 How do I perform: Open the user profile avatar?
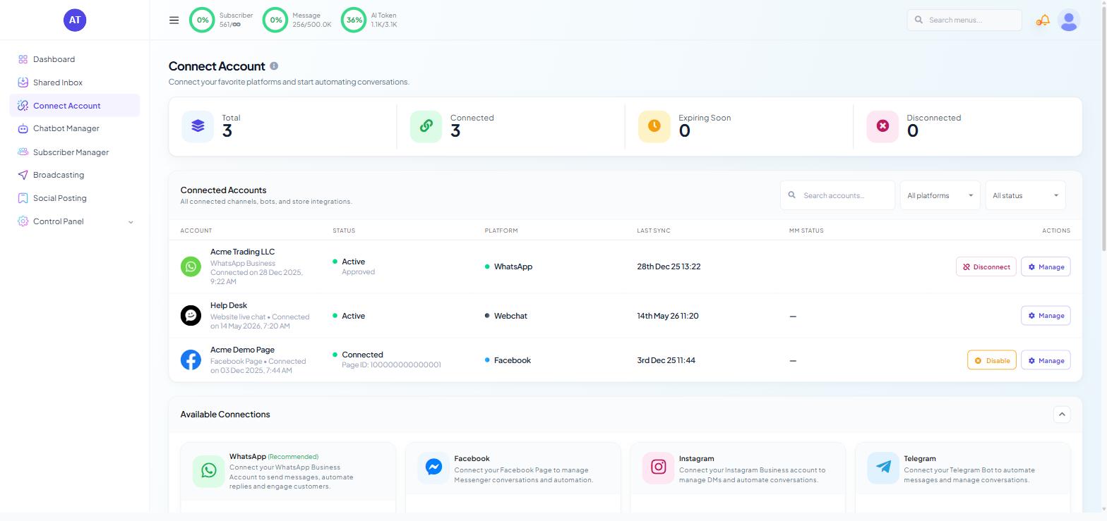(1069, 20)
